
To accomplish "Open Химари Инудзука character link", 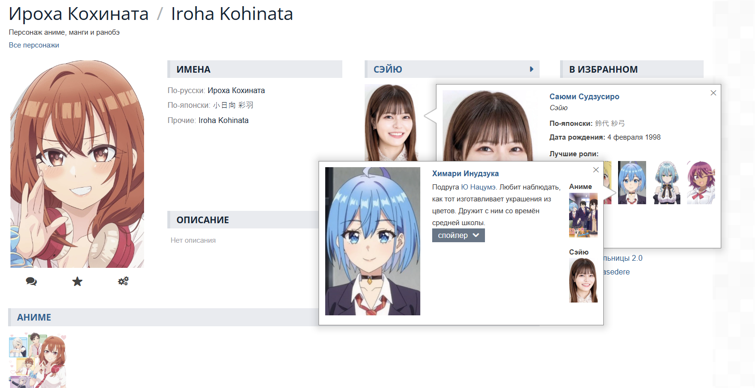I will pos(465,174).
